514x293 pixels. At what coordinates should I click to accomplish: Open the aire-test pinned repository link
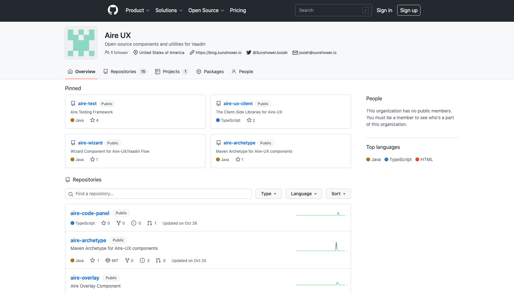click(x=87, y=104)
